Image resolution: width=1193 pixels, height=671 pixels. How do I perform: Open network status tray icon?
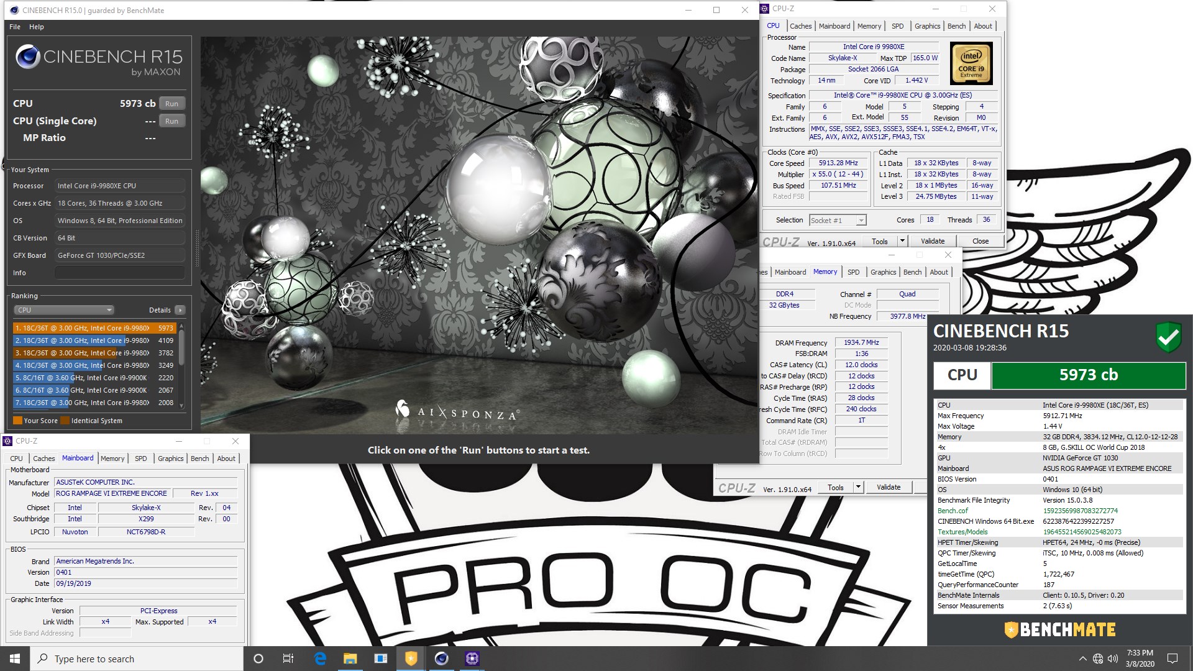point(1098,659)
